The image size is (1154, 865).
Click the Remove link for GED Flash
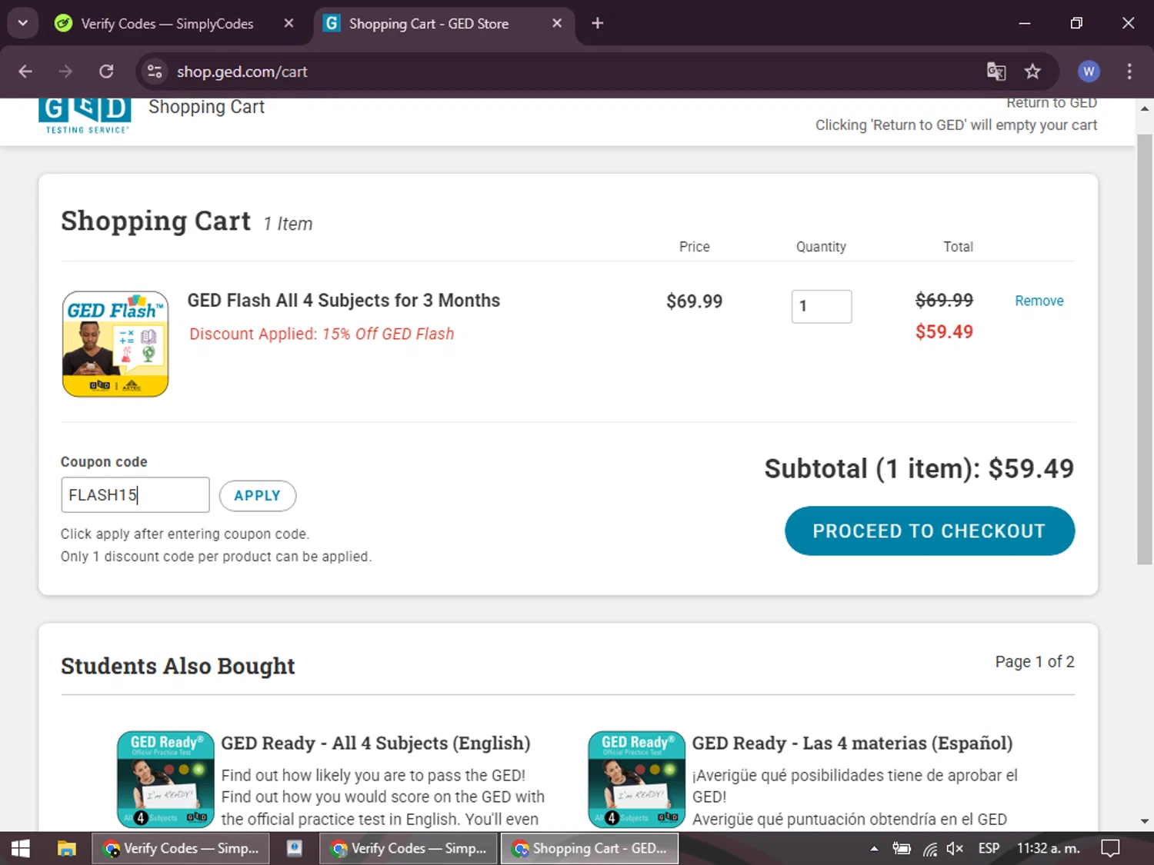(1039, 301)
